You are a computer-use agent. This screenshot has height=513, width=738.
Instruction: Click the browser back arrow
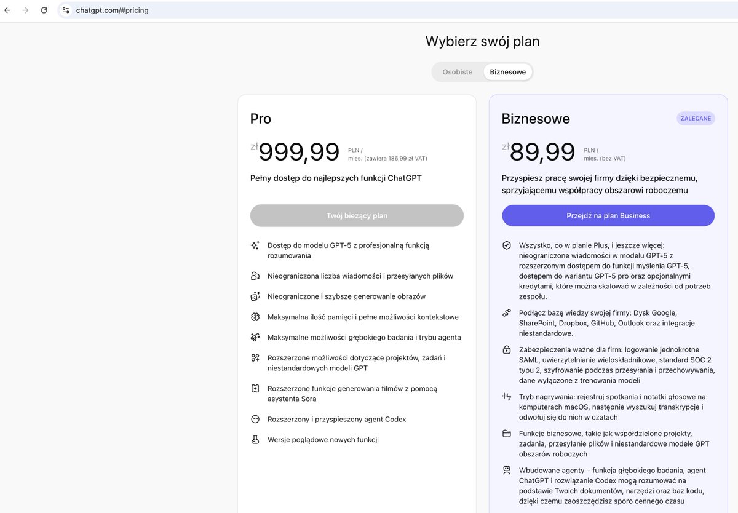coord(7,10)
